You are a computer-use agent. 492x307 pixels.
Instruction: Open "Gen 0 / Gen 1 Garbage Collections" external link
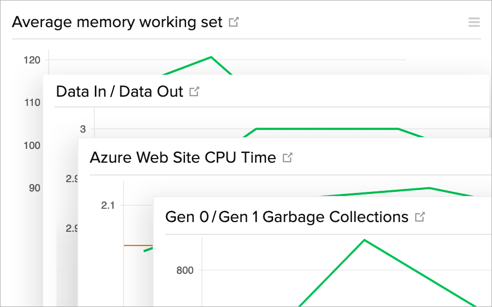point(420,216)
